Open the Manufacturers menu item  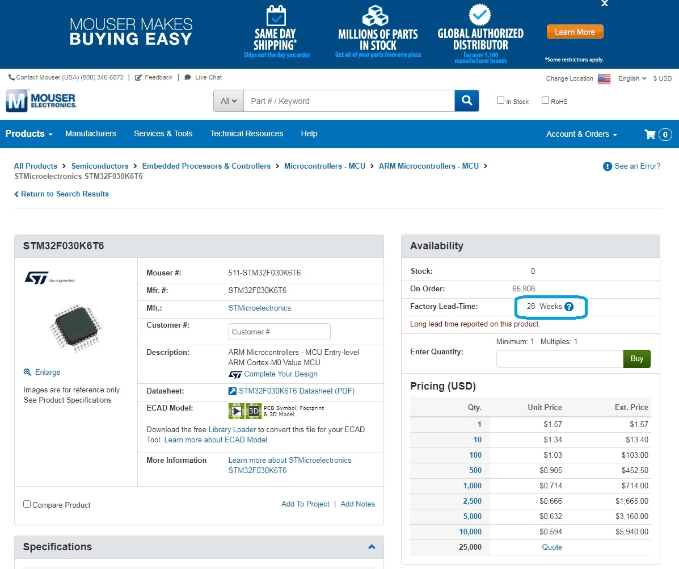[91, 134]
